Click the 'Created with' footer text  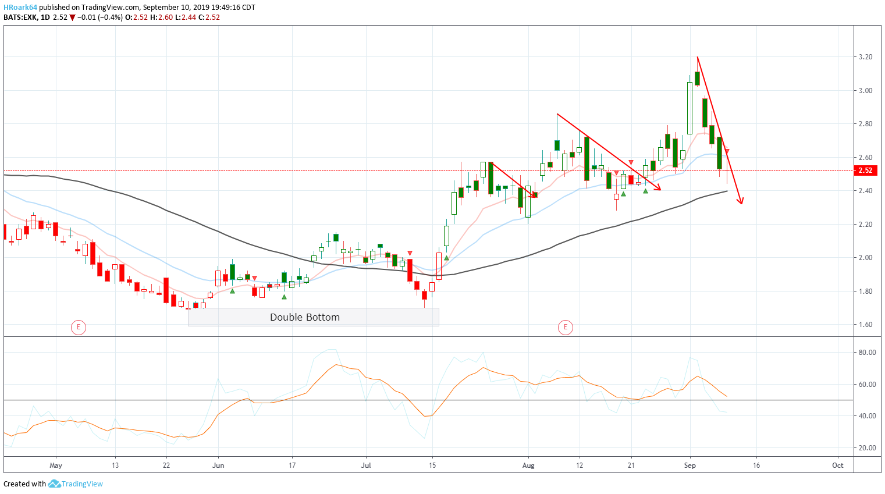click(x=24, y=484)
